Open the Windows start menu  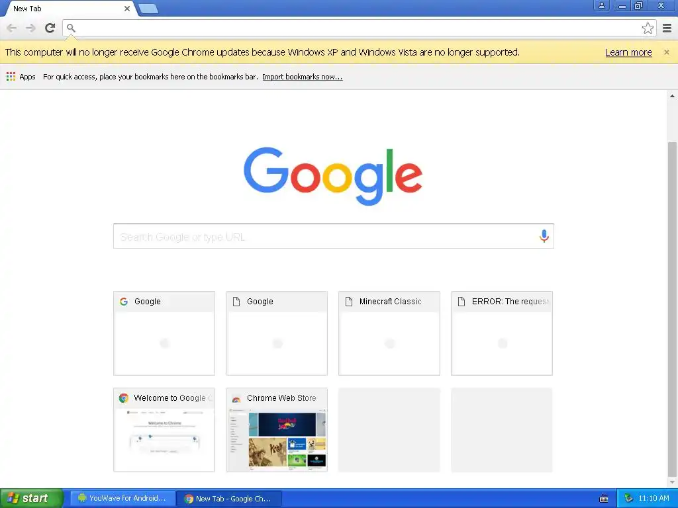pos(32,499)
